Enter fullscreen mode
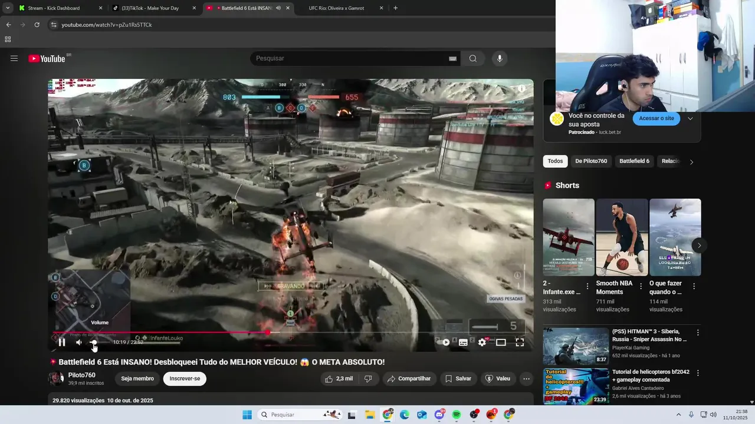The width and height of the screenshot is (755, 424). tap(520, 342)
